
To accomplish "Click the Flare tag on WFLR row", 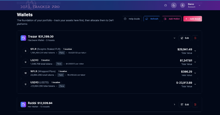I will [61, 75].
